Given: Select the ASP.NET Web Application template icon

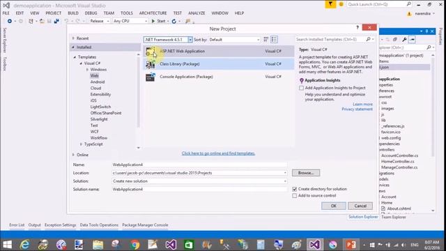Looking at the screenshot, I should click(151, 52).
